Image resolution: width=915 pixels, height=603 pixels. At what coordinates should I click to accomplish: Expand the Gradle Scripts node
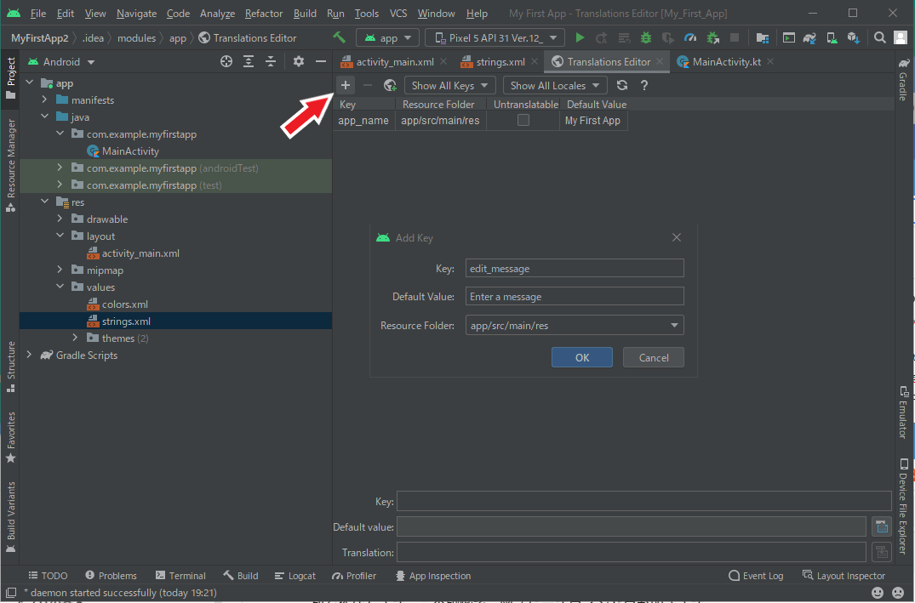coord(30,356)
